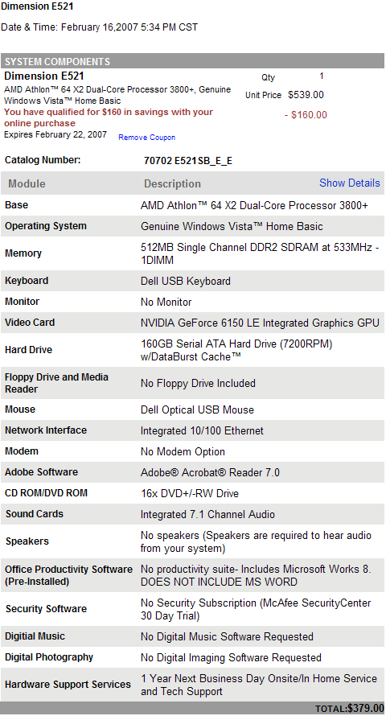Viewport: 386px width, 716px height.
Task: Click the Description column header
Action: coord(172,183)
